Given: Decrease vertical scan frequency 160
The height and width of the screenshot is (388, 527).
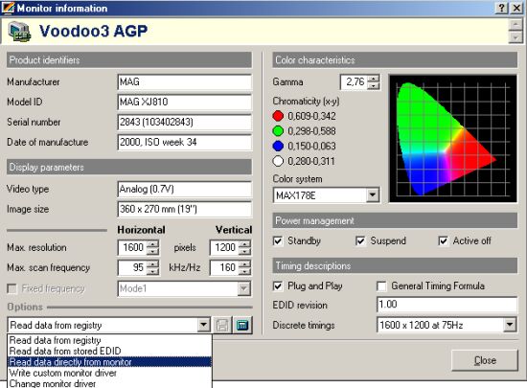Looking at the screenshot, I should click(245, 271).
